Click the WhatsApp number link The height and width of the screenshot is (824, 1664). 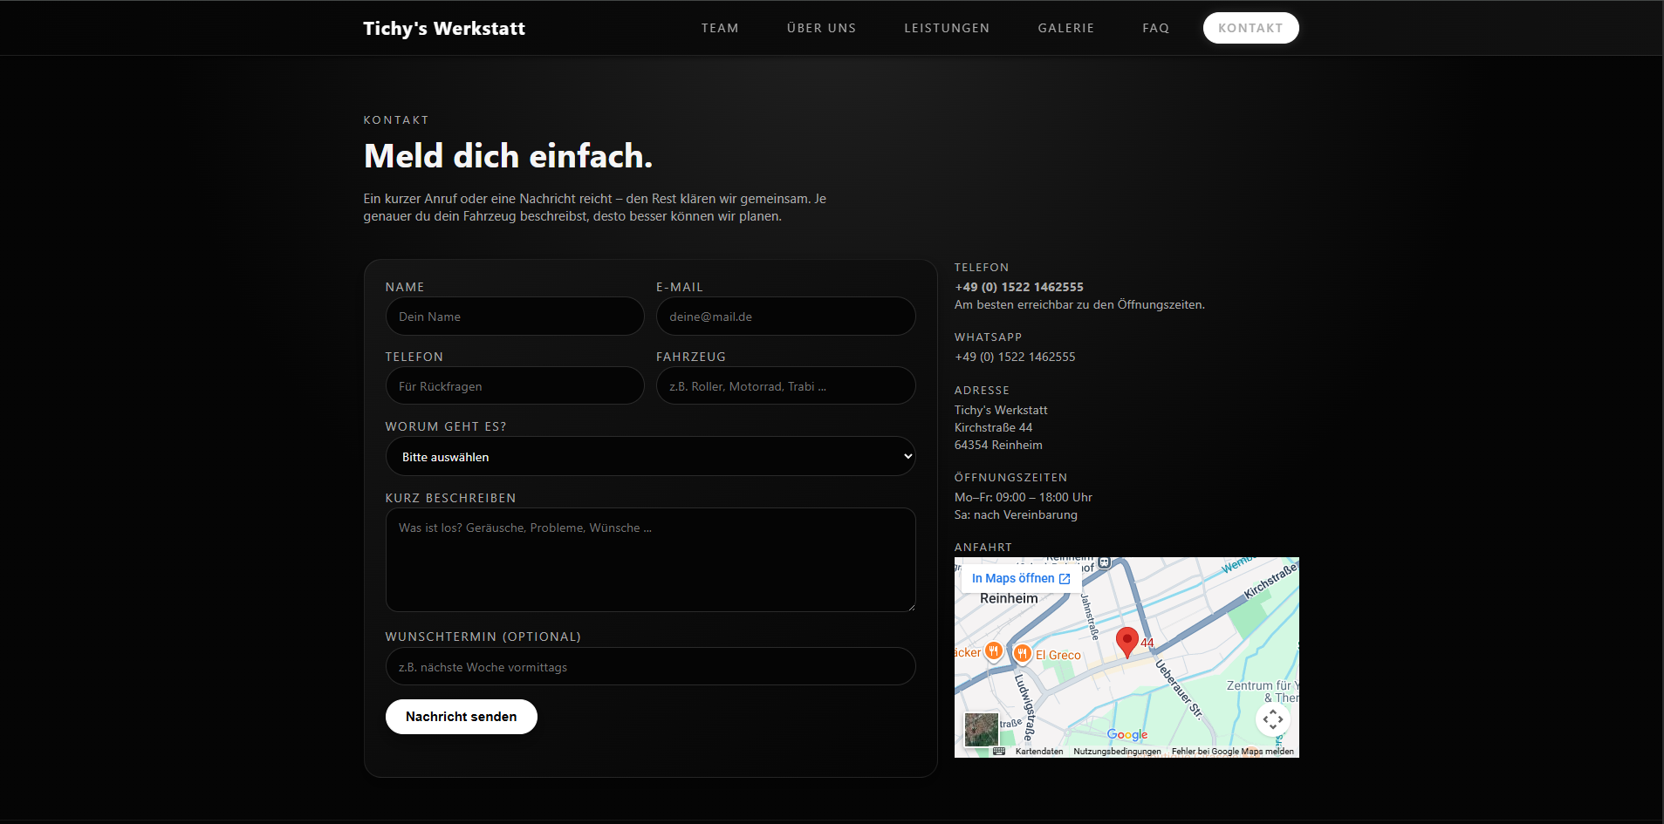(1015, 357)
